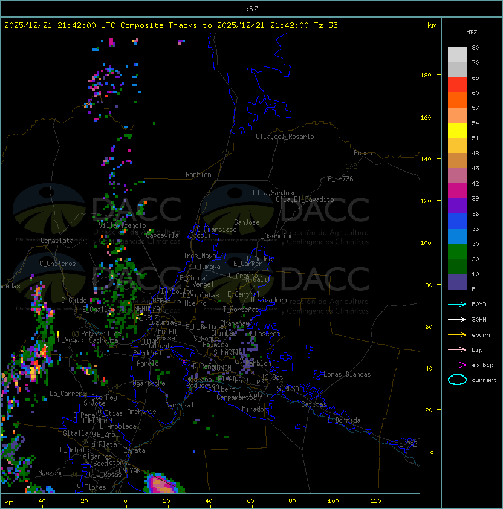The width and height of the screenshot is (503, 509).
Task: Select the 'Villavicencio' place label
Action: click(122, 225)
